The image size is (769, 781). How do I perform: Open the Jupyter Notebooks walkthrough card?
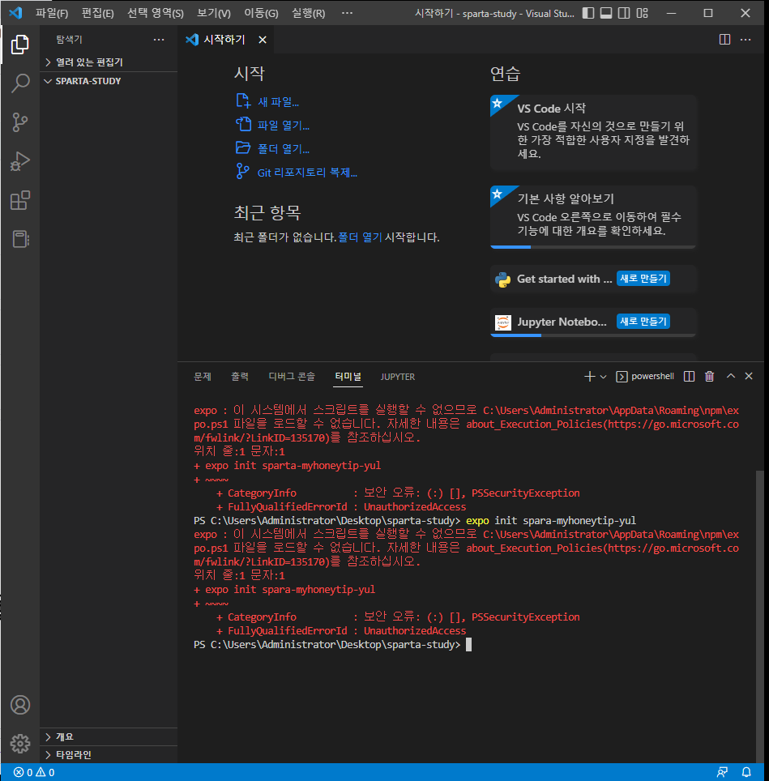point(593,322)
